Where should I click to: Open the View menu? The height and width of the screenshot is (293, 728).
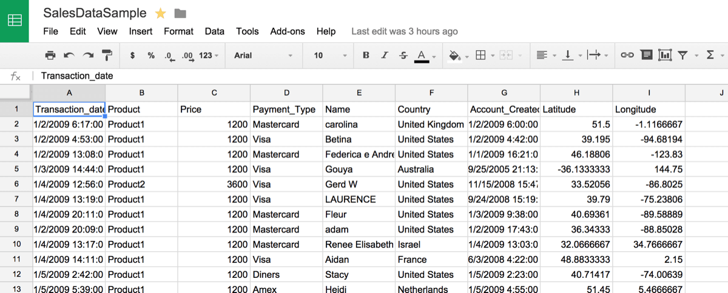tap(107, 31)
